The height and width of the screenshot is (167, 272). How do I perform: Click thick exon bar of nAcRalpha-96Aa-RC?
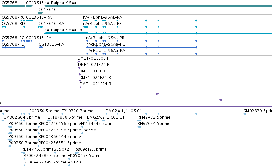66,33
